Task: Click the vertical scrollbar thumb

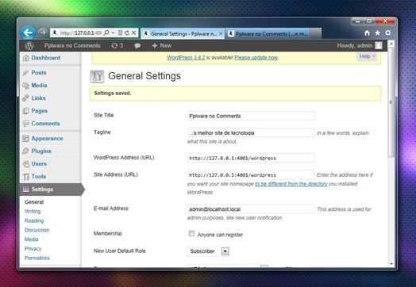Action: point(391,102)
